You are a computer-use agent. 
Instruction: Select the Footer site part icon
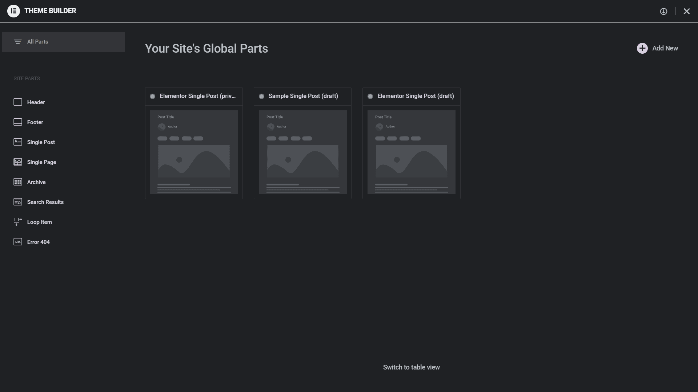(x=18, y=122)
